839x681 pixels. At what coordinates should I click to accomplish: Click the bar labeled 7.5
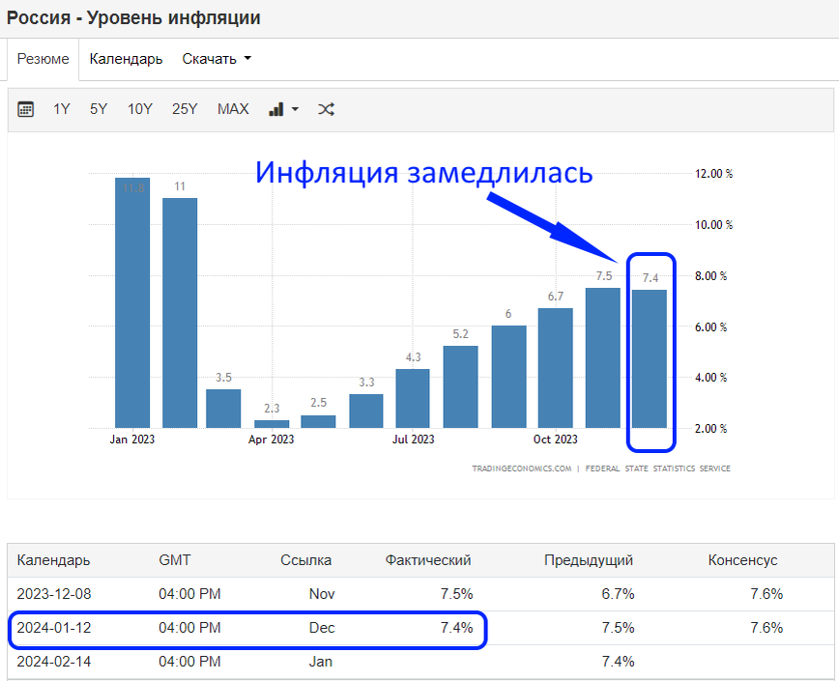pyautogui.click(x=603, y=357)
